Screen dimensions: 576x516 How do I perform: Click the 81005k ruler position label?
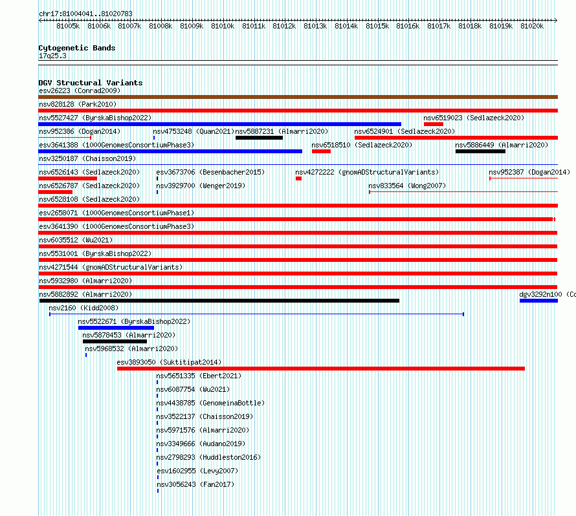(x=68, y=26)
